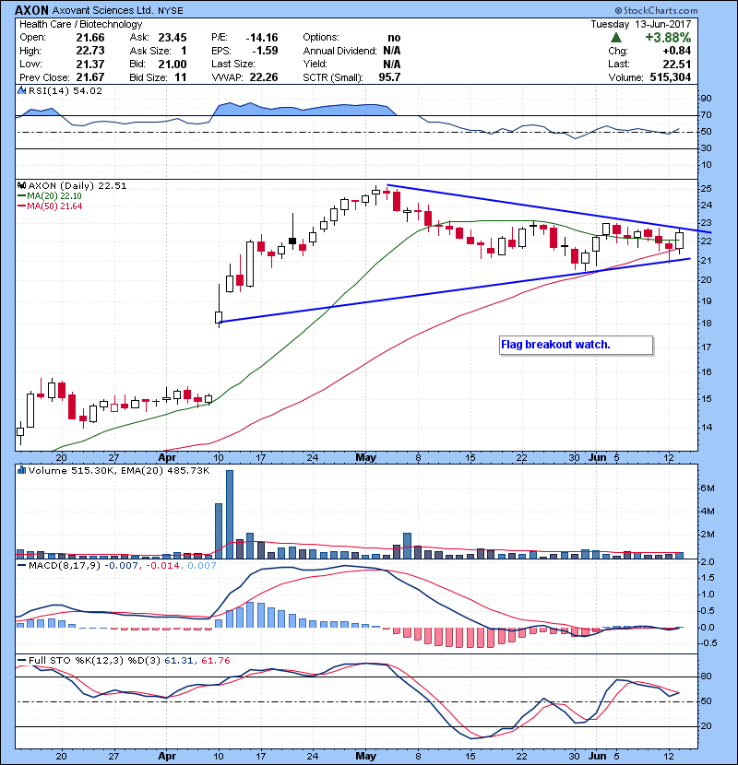
Task: Click the Options value 'no'
Action: (394, 38)
